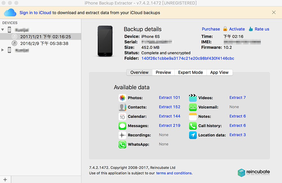Click the 452.0 MB size value
Screen dimensions: 282x183
pos(150,47)
